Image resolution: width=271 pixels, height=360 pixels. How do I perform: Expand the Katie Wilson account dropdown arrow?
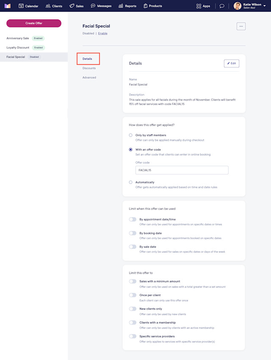(x=265, y=6)
